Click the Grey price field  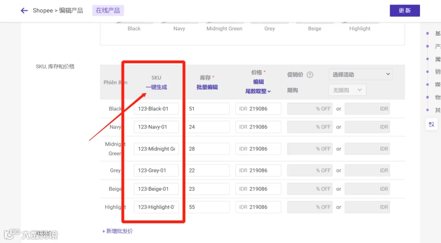pyautogui.click(x=258, y=170)
